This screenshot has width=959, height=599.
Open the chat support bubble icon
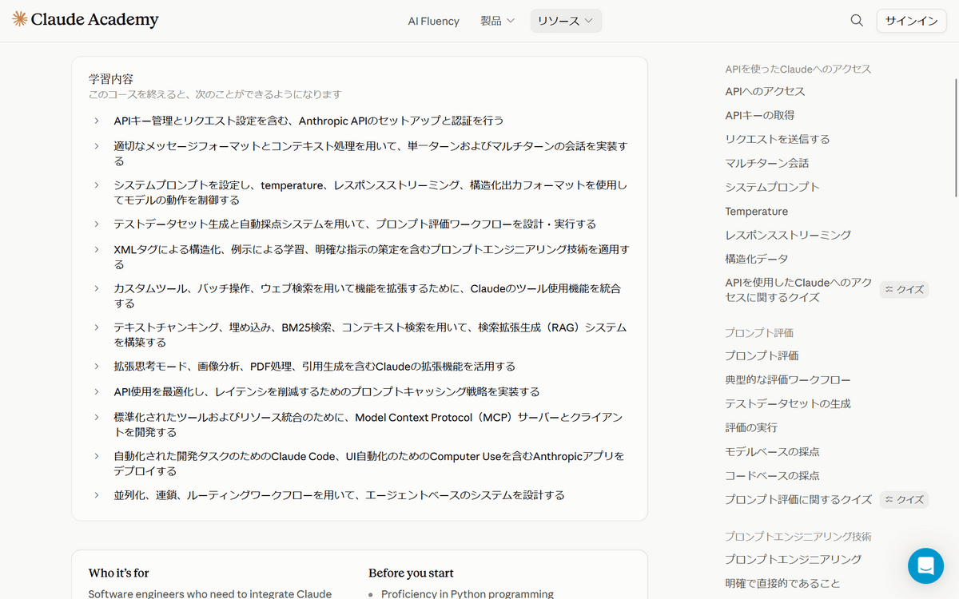click(925, 565)
